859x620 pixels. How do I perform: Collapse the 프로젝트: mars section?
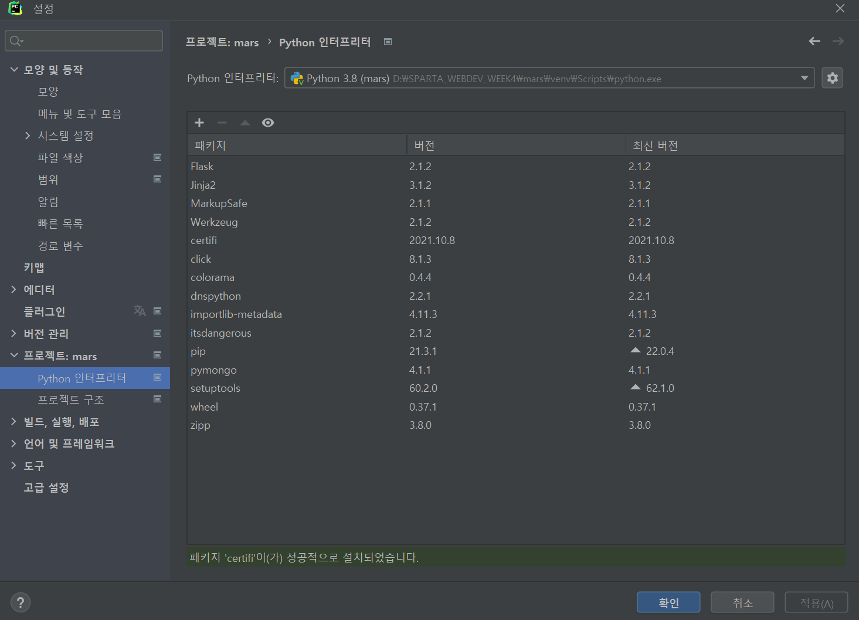[x=14, y=355]
